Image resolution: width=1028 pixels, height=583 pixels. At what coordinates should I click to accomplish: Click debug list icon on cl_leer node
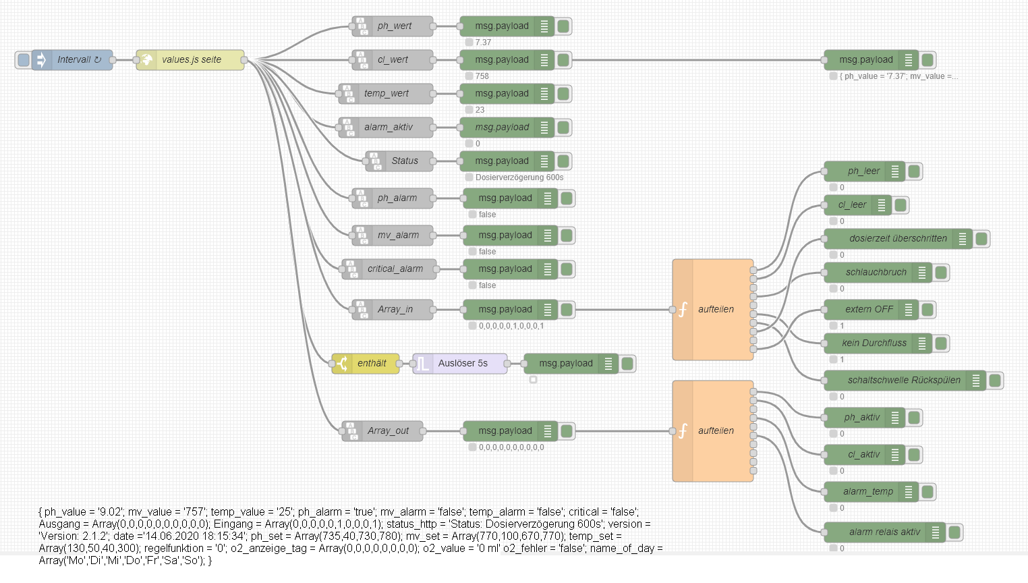(882, 205)
